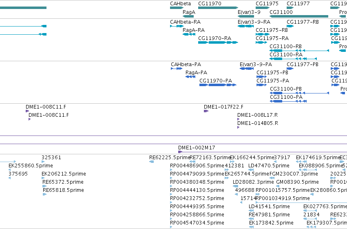Select the RP004486906.5prime EST
Image resolution: width=347 pixels, height=229 pixels.
[x=171, y=170]
